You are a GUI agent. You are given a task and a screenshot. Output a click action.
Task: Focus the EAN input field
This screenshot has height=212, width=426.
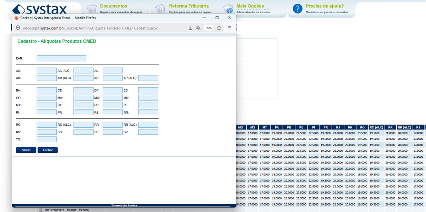[x=61, y=58]
